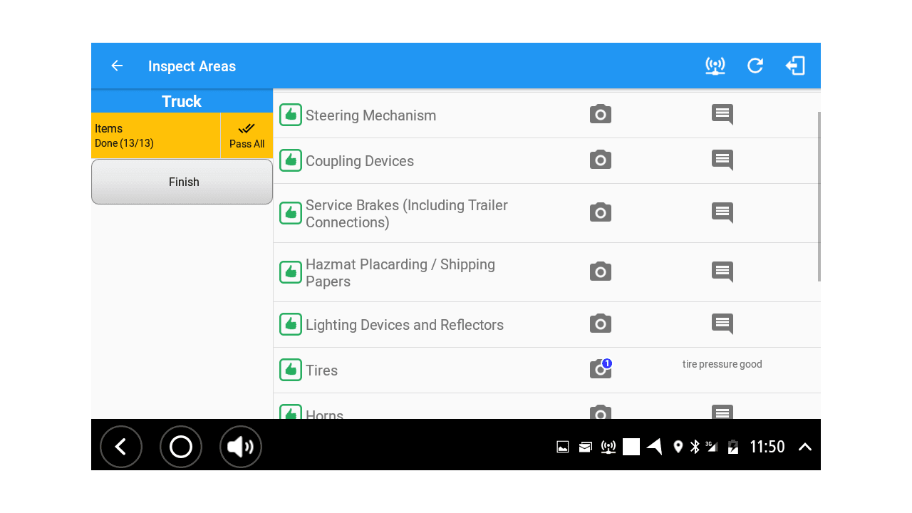Select Service Brakes (Including Trailer Connections) label
Image resolution: width=912 pixels, height=513 pixels.
(407, 214)
